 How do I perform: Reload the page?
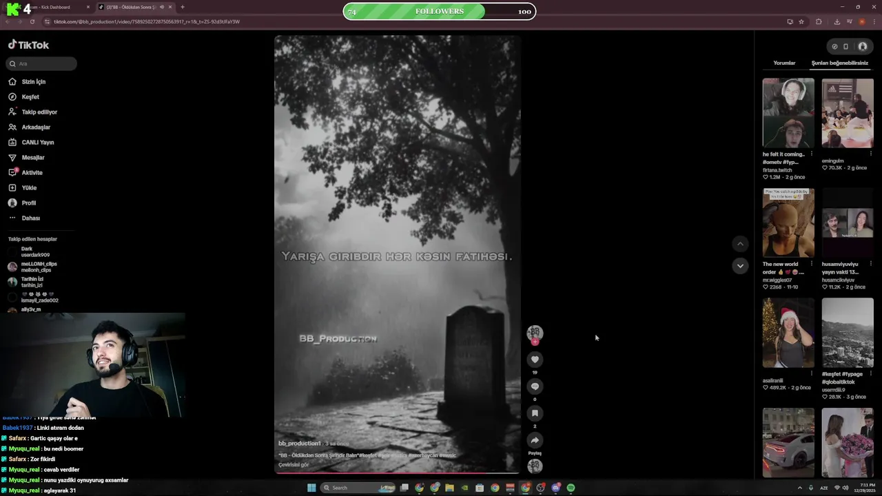(32, 21)
